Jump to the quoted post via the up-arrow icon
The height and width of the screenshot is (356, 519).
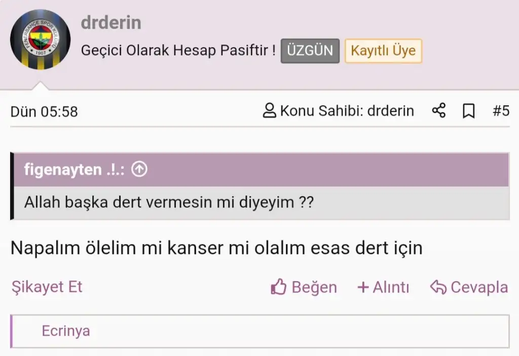tap(139, 170)
